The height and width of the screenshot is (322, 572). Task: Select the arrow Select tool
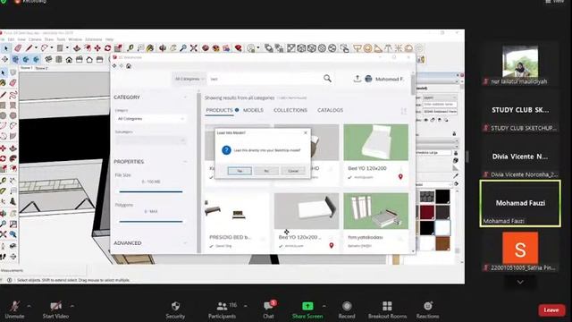point(5,48)
